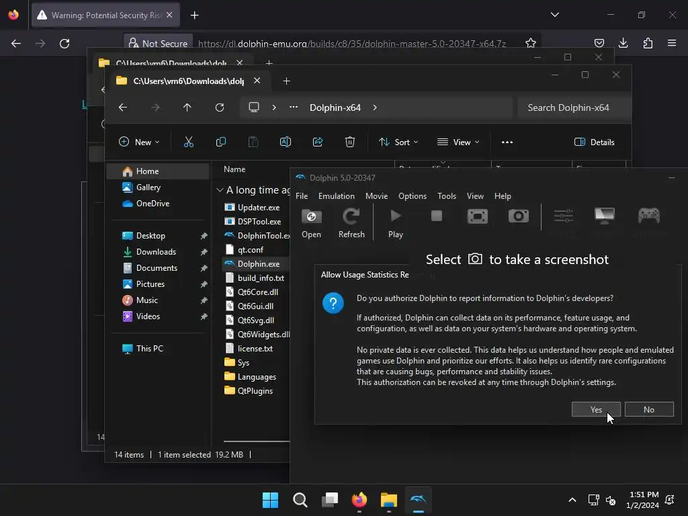Click the Windows Start button
688x516 pixels.
point(270,500)
